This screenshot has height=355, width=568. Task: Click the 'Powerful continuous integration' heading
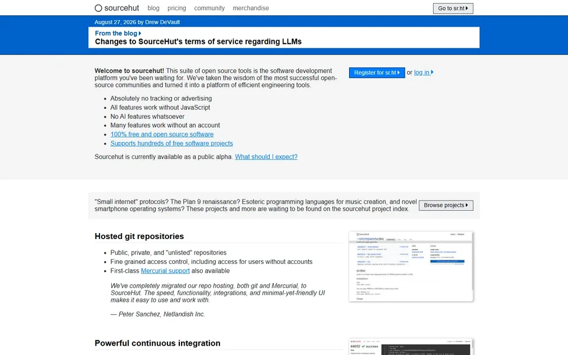pyautogui.click(x=157, y=343)
